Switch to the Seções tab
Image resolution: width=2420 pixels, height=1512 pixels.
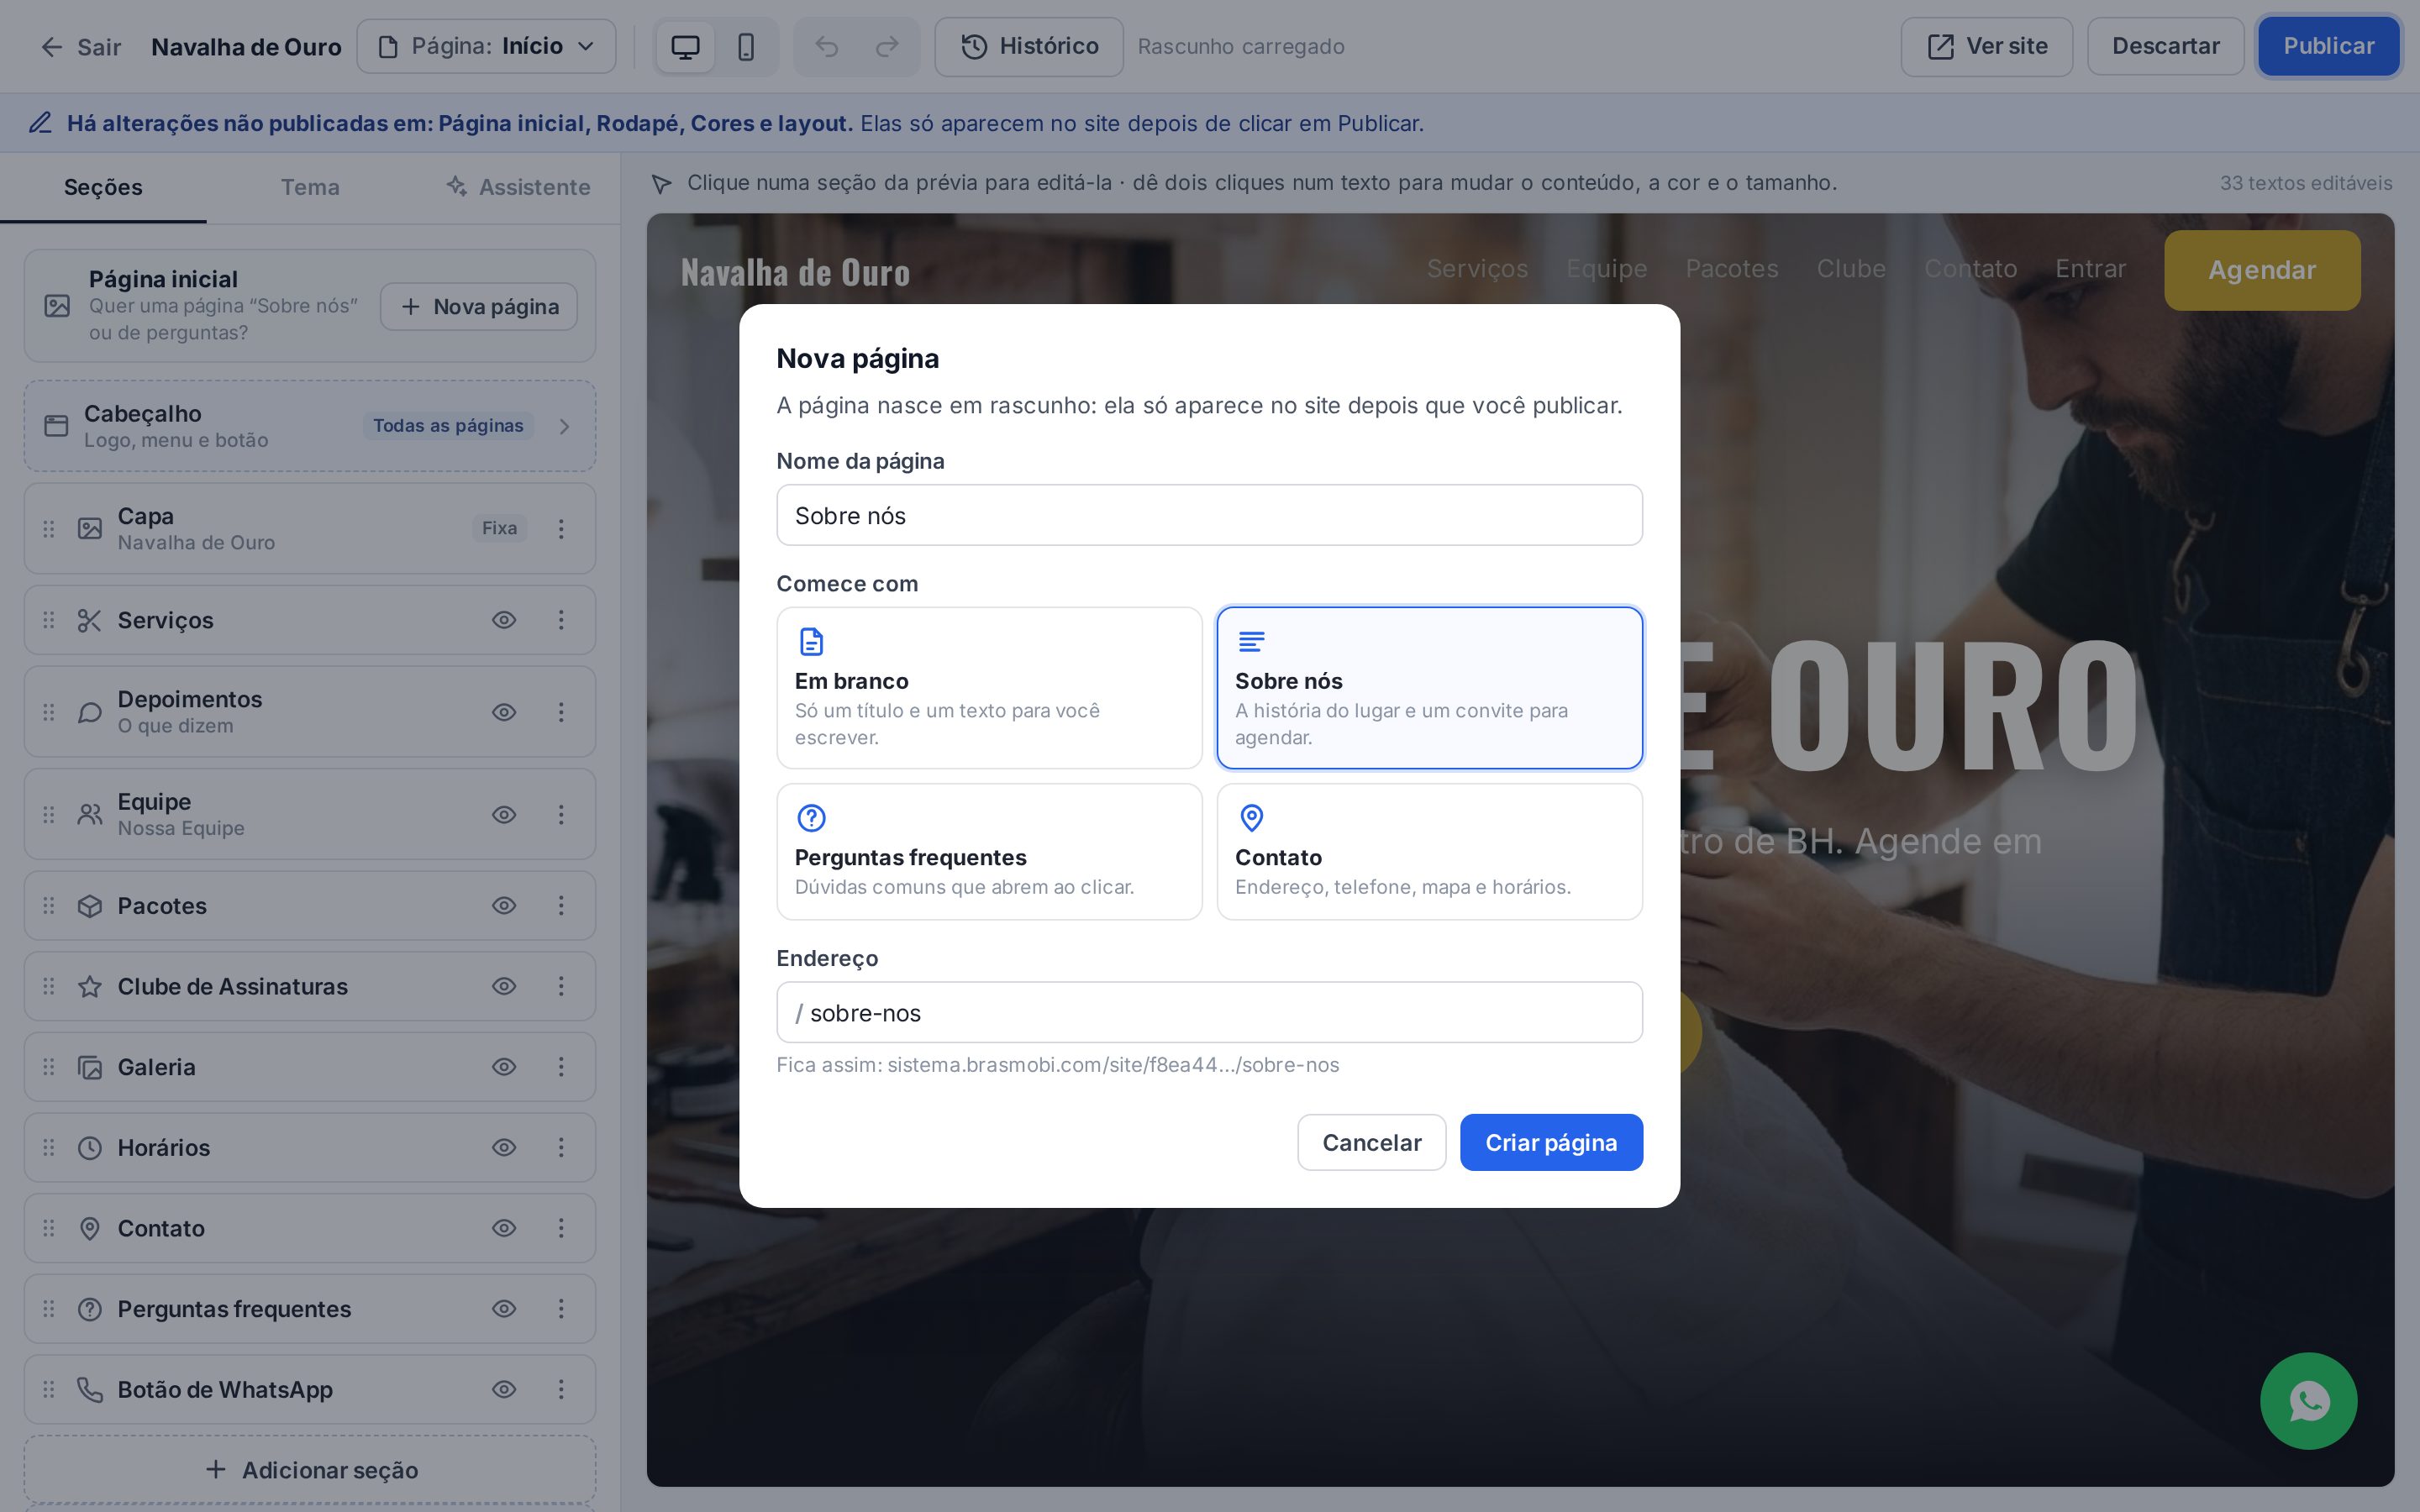click(103, 187)
